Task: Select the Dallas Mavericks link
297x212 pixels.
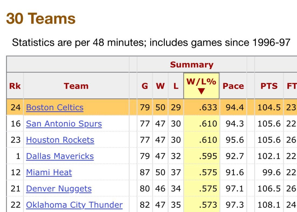Action: click(x=60, y=156)
